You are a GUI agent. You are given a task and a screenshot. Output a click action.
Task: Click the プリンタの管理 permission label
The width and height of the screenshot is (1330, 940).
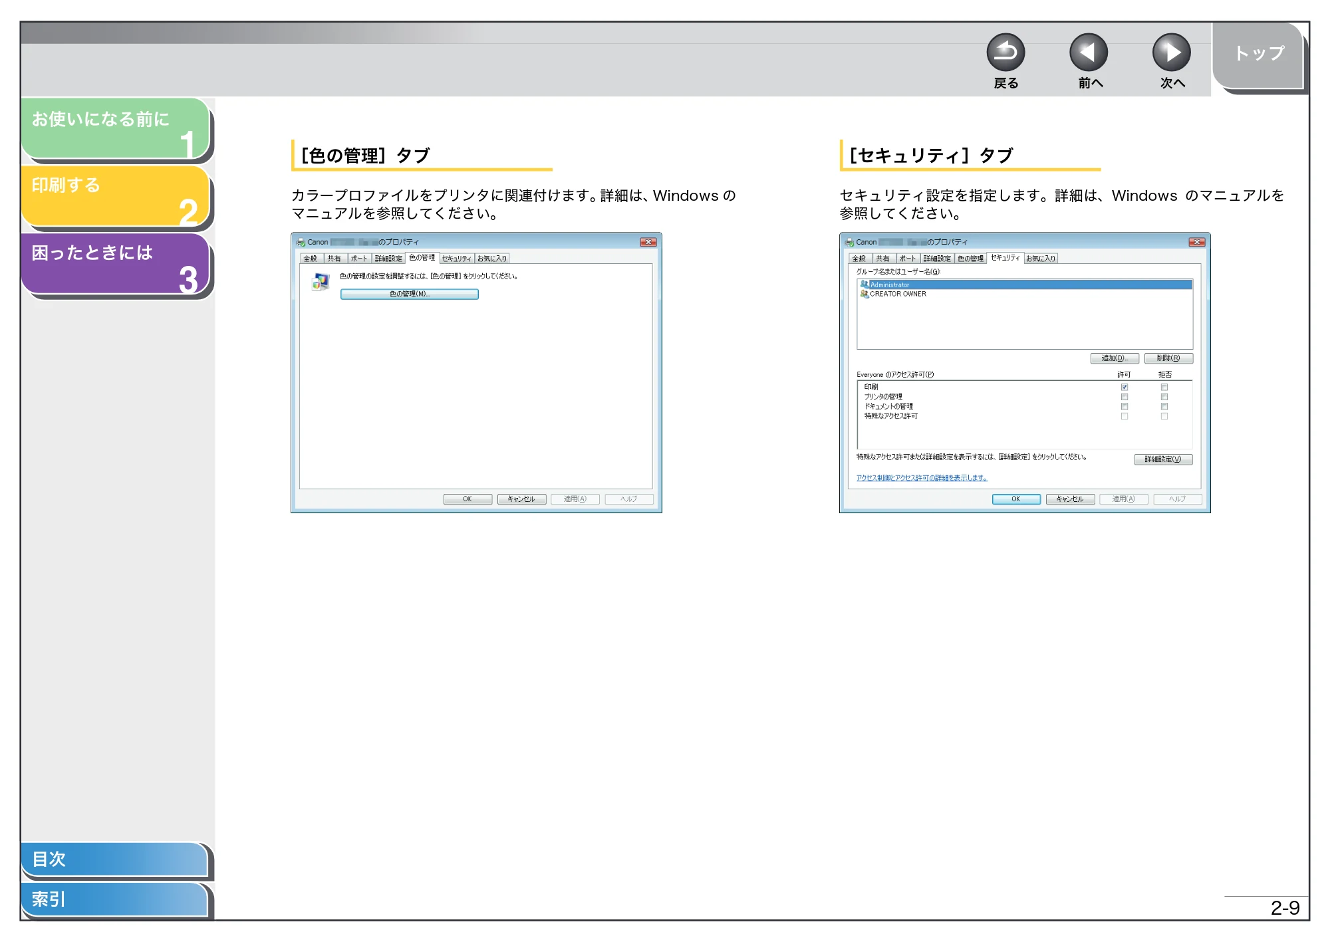(x=883, y=397)
